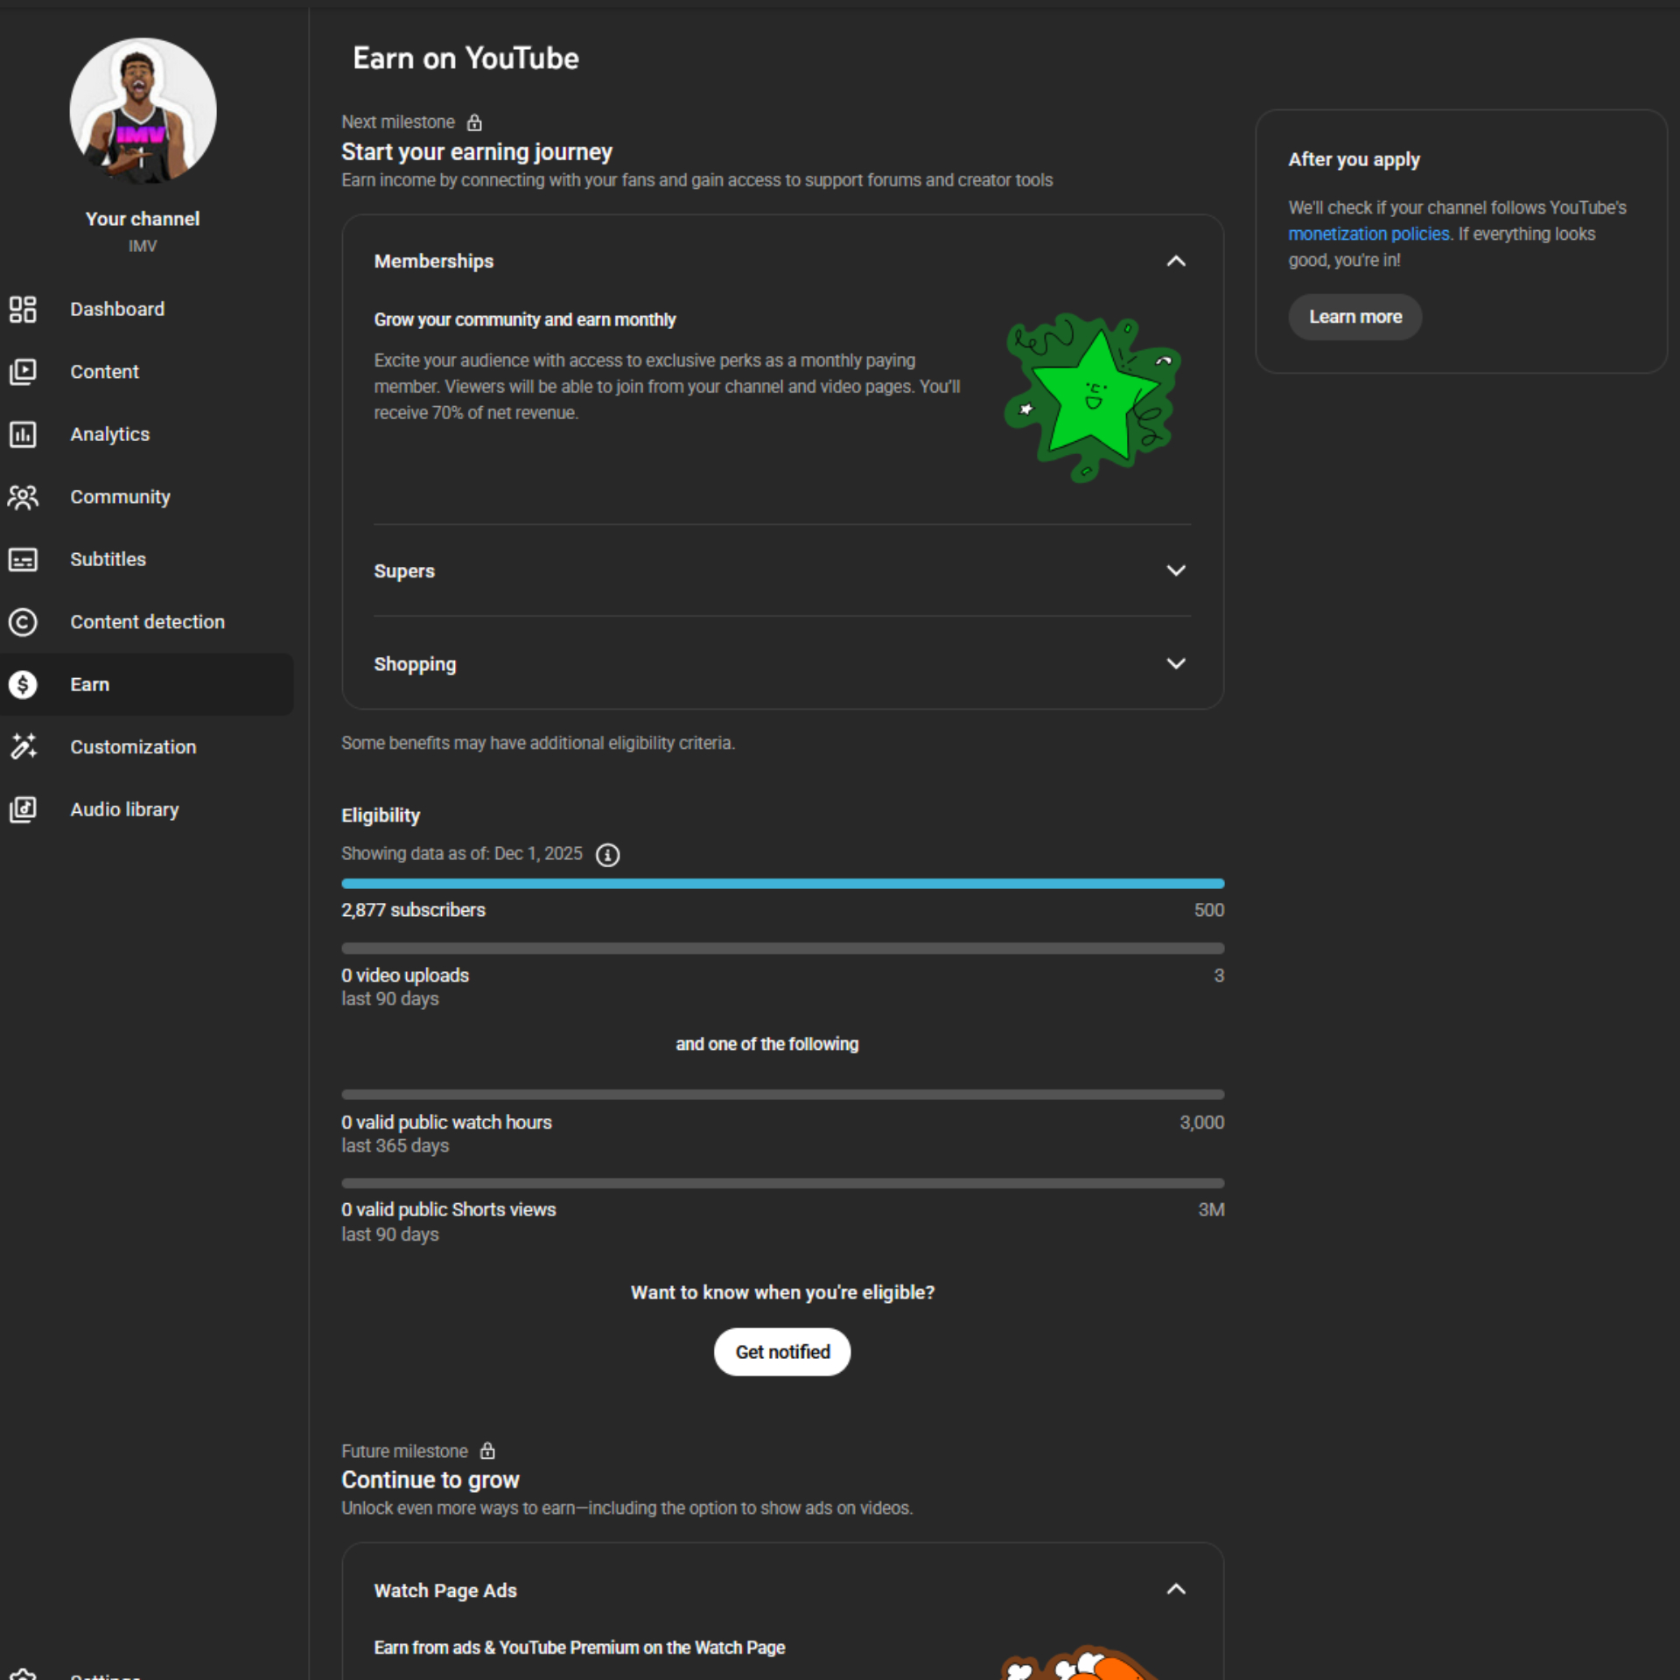The height and width of the screenshot is (1680, 1680).
Task: Click the Customization magic wand icon
Action: pos(23,746)
